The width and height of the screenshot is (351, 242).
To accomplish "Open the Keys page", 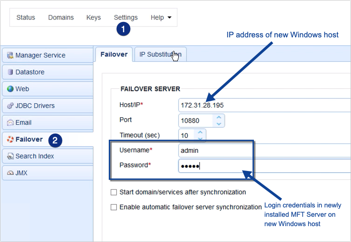I will [93, 18].
